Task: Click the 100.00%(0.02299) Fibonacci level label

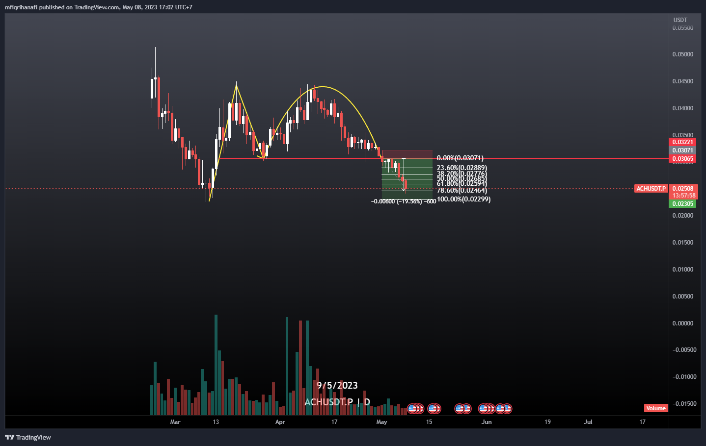Action: tap(463, 199)
